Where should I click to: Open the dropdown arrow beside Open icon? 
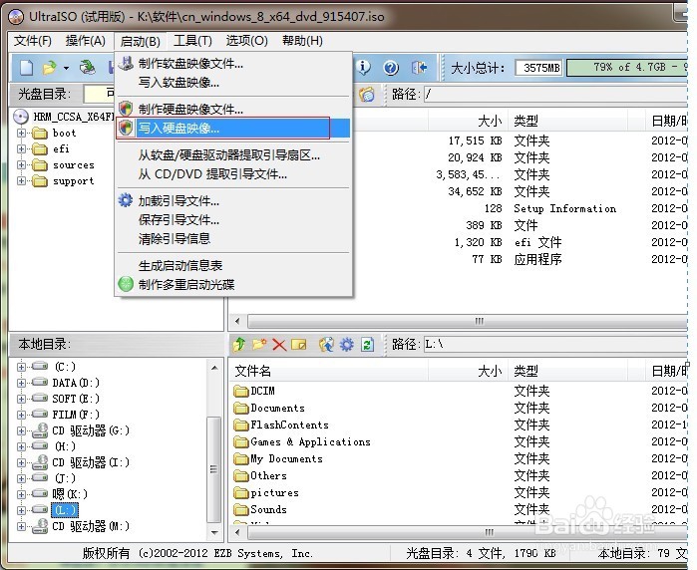(x=66, y=68)
